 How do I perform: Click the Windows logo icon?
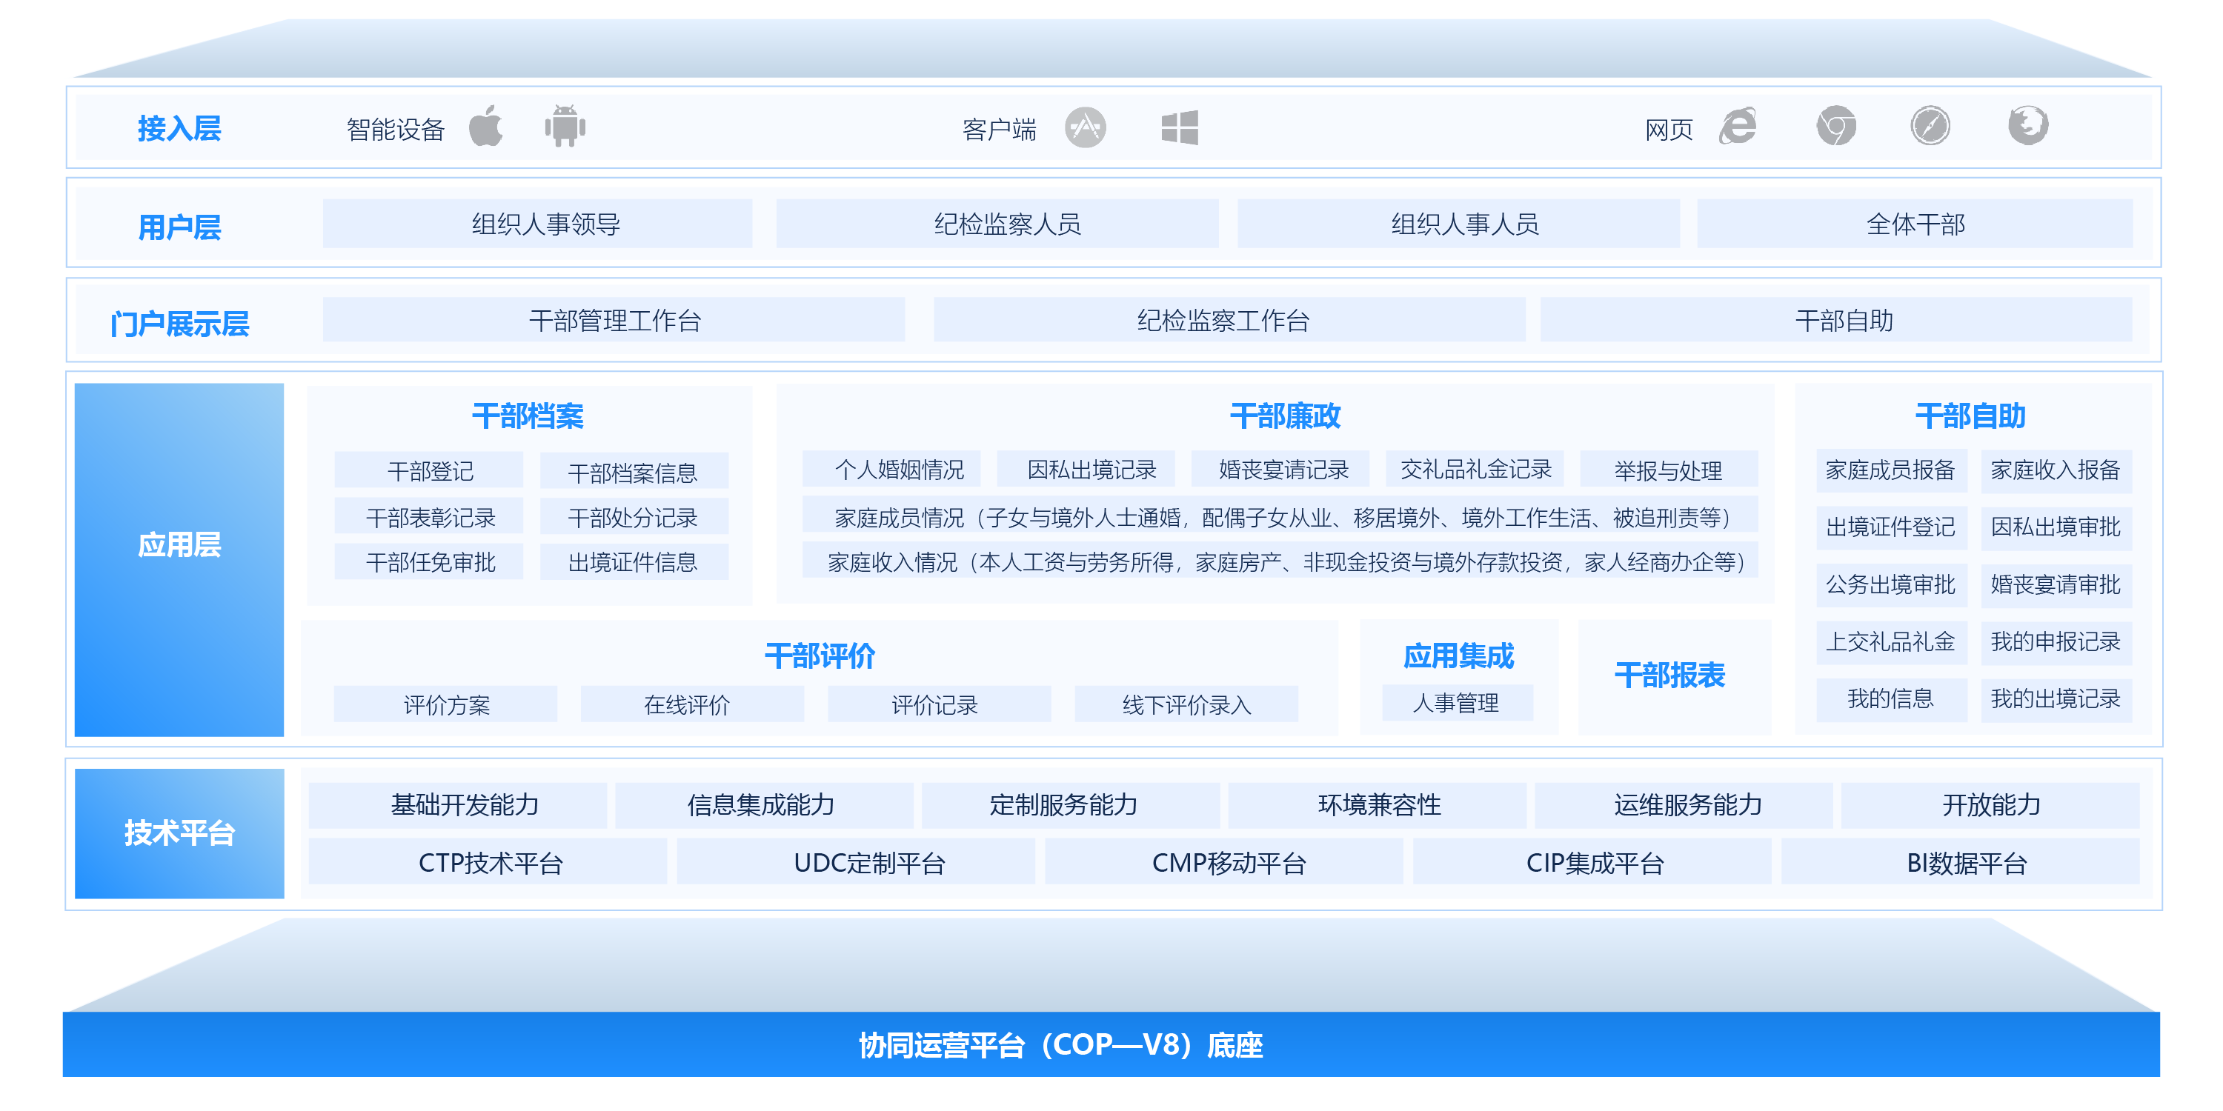pos(1179,127)
